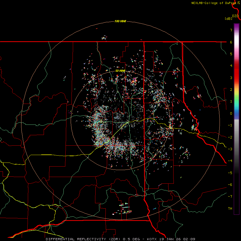Click the -3 value on the color scale
The width and height of the screenshot is (241, 241).
[x=230, y=149]
